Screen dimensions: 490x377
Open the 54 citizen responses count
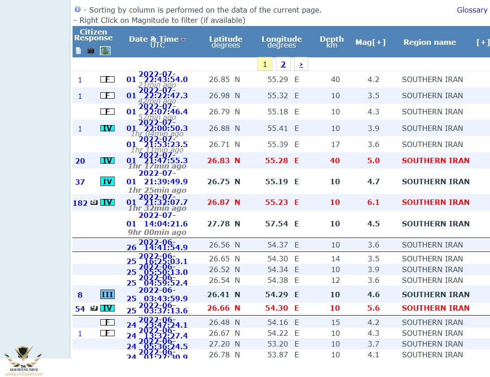pos(80,309)
